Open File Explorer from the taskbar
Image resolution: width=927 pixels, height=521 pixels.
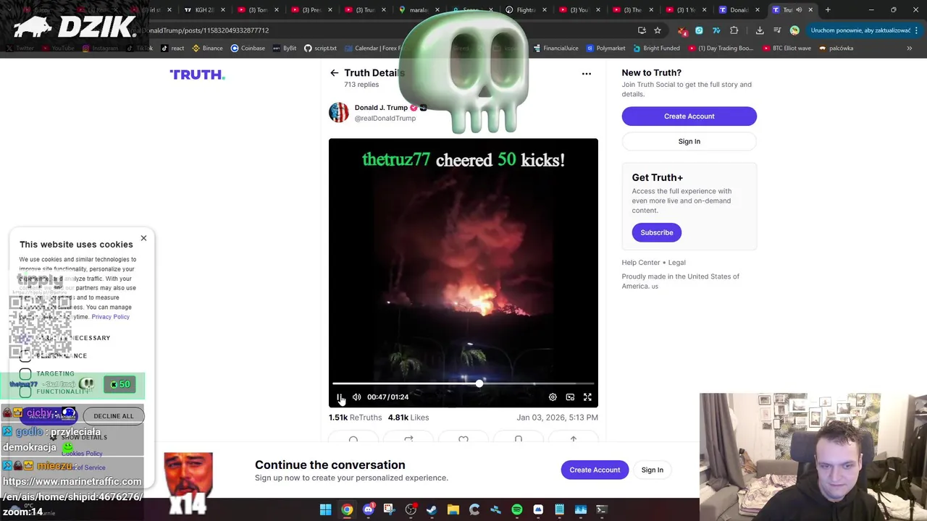tap(453, 509)
